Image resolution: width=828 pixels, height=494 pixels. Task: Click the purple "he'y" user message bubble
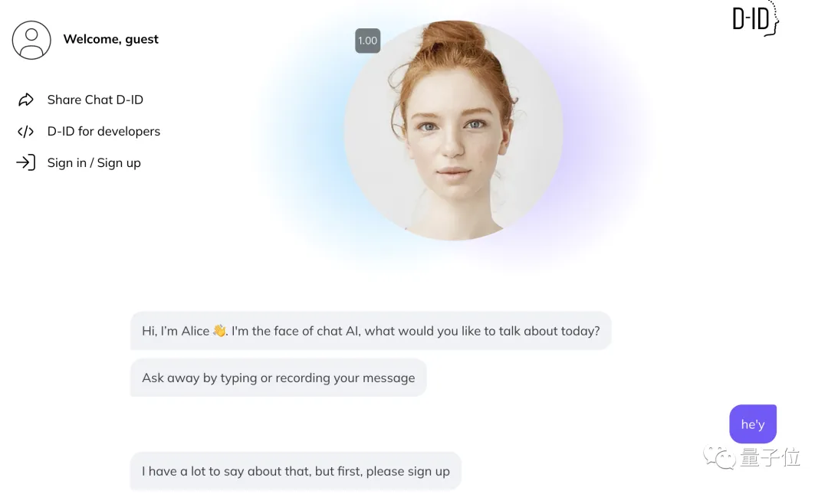(753, 424)
